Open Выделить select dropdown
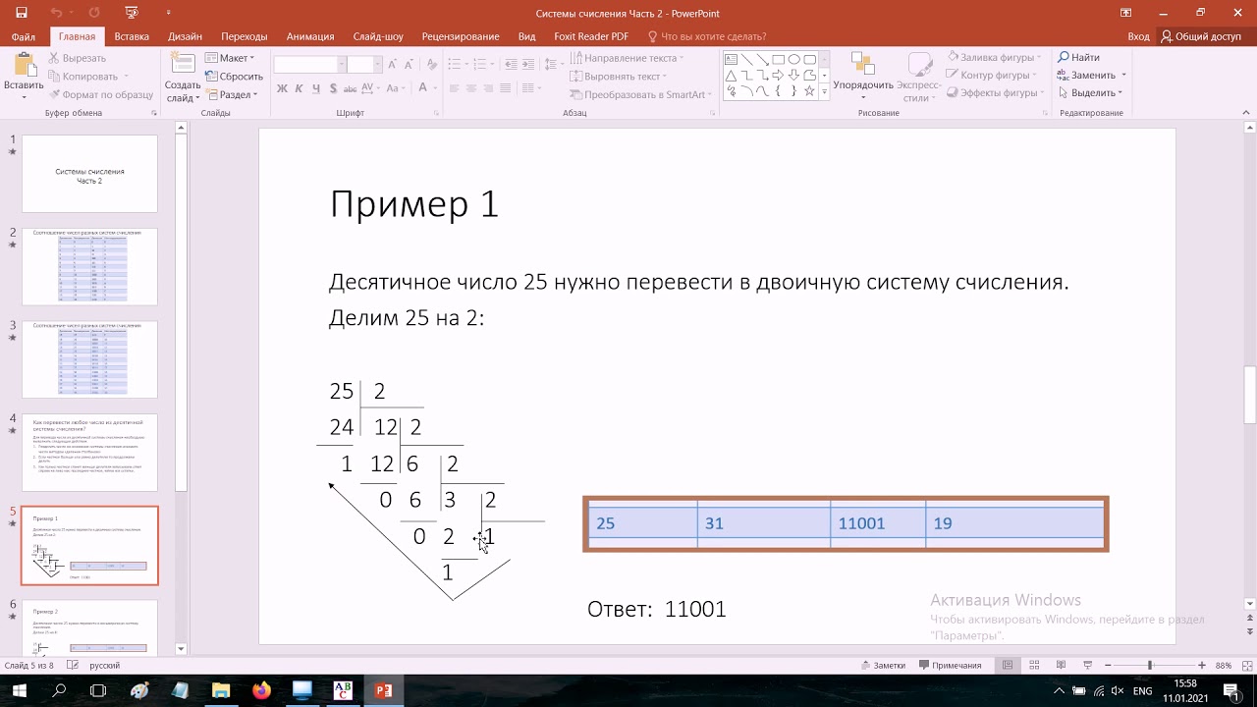Image resolution: width=1257 pixels, height=707 pixels. 1092,93
